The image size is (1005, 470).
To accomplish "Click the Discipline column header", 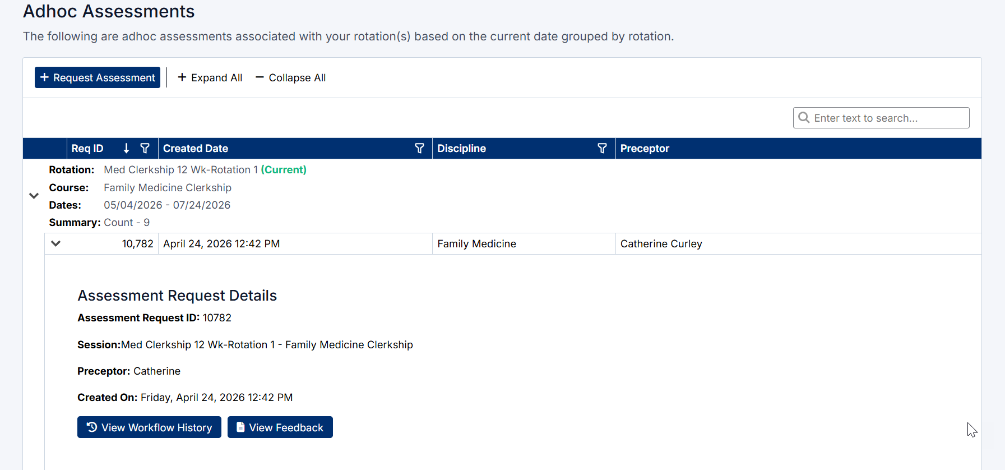I will click(x=461, y=148).
